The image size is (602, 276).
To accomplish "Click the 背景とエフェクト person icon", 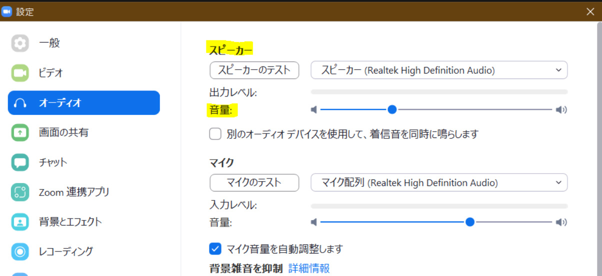I will 20,221.
